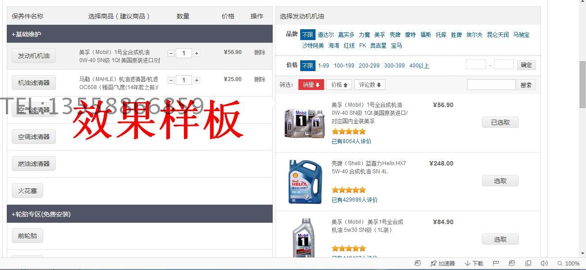Filter brand by 海湾
The height and width of the screenshot is (270, 586).
click(x=334, y=45)
